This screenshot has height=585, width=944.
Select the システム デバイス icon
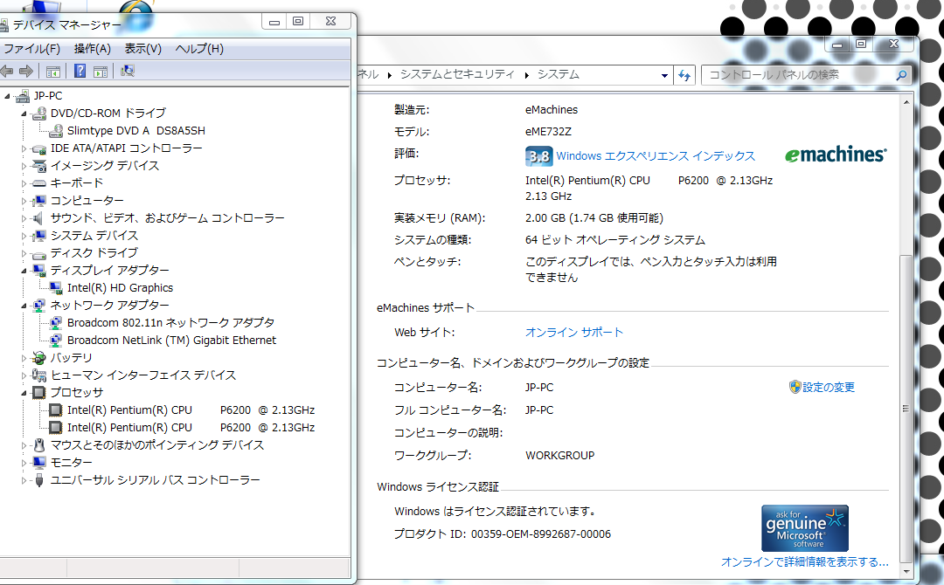[x=39, y=236]
